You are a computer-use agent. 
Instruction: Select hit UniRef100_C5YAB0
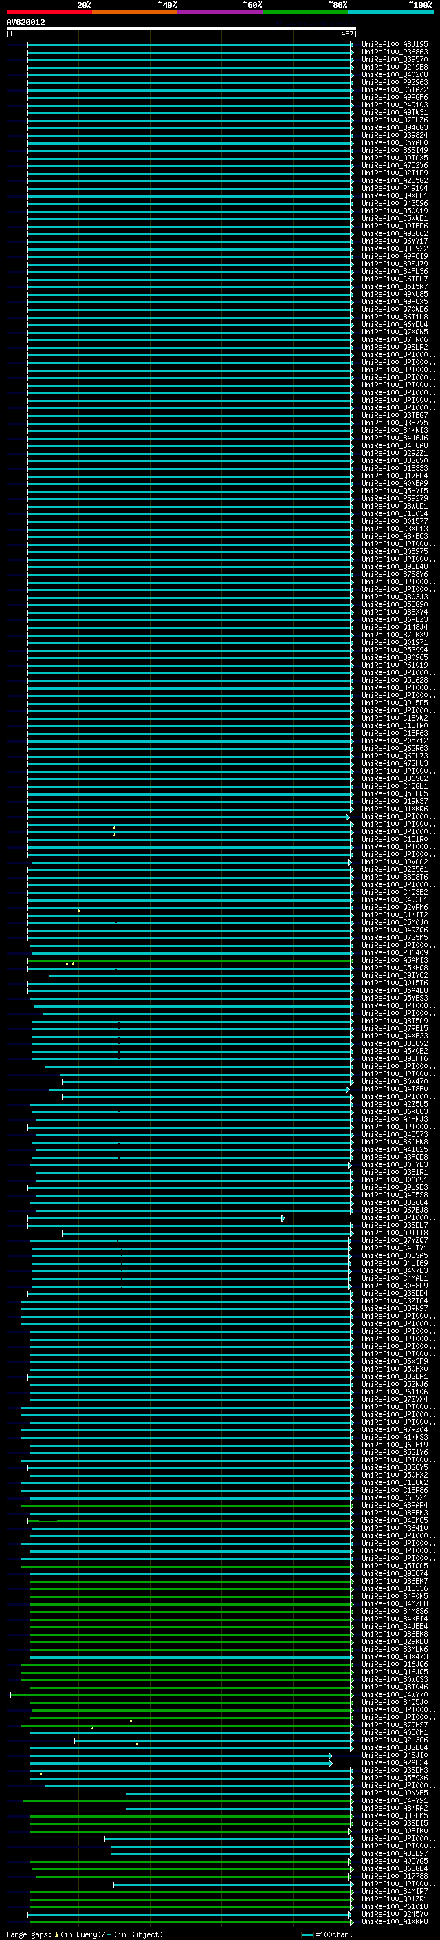tap(395, 142)
